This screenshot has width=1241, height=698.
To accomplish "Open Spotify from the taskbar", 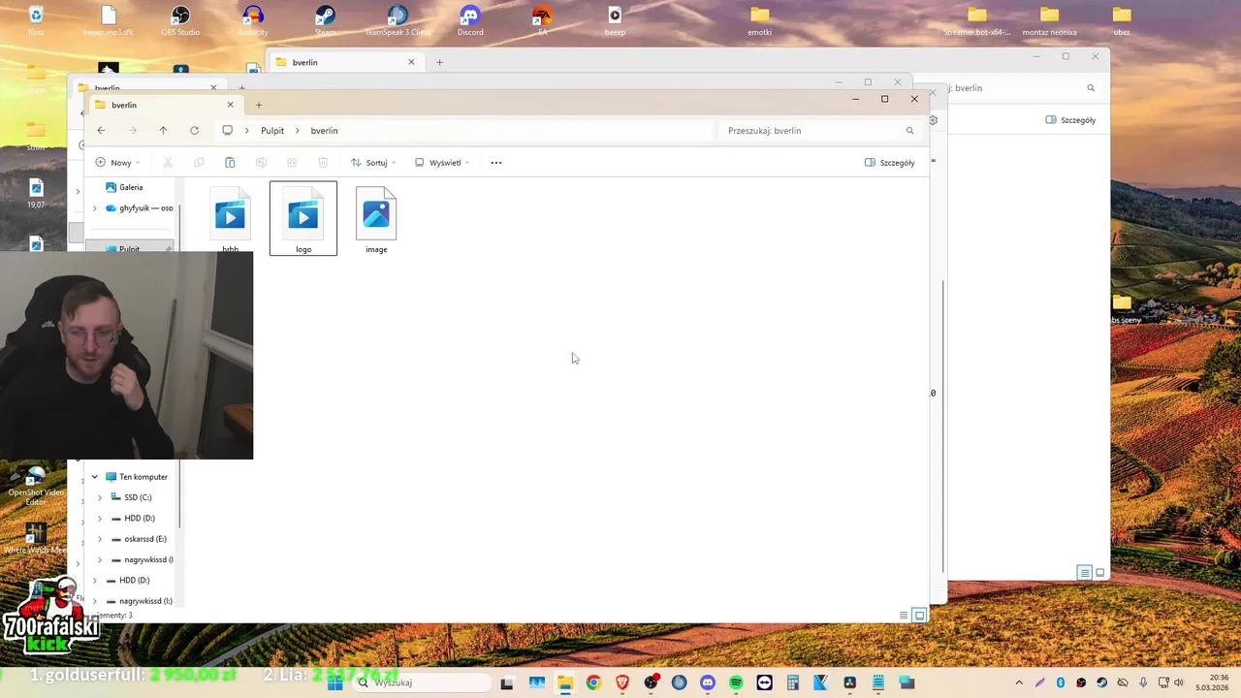I will pyautogui.click(x=736, y=682).
